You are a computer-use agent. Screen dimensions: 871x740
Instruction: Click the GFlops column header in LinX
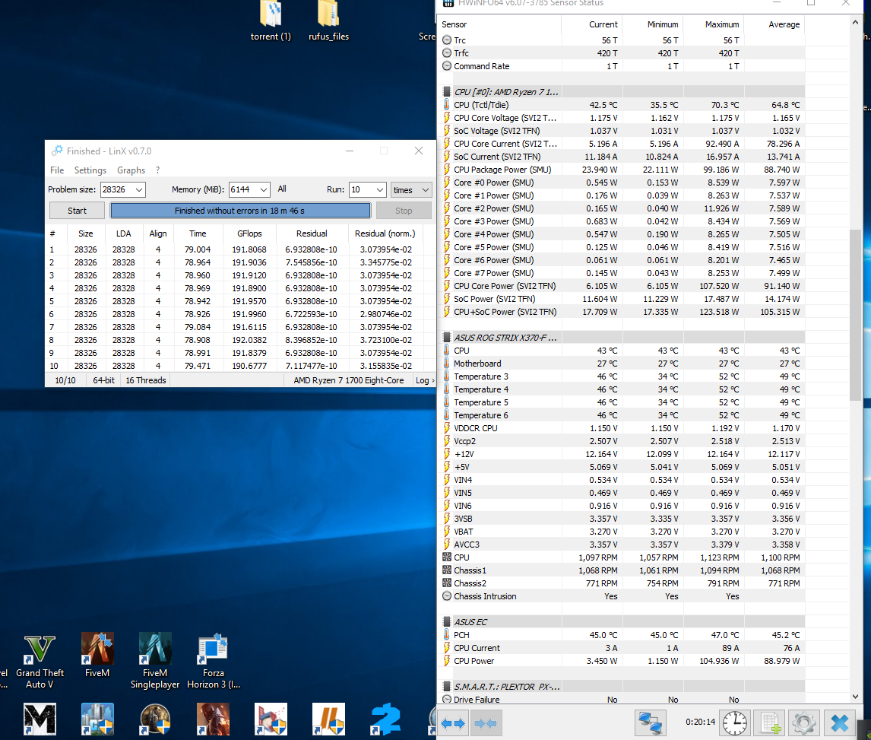pos(249,233)
